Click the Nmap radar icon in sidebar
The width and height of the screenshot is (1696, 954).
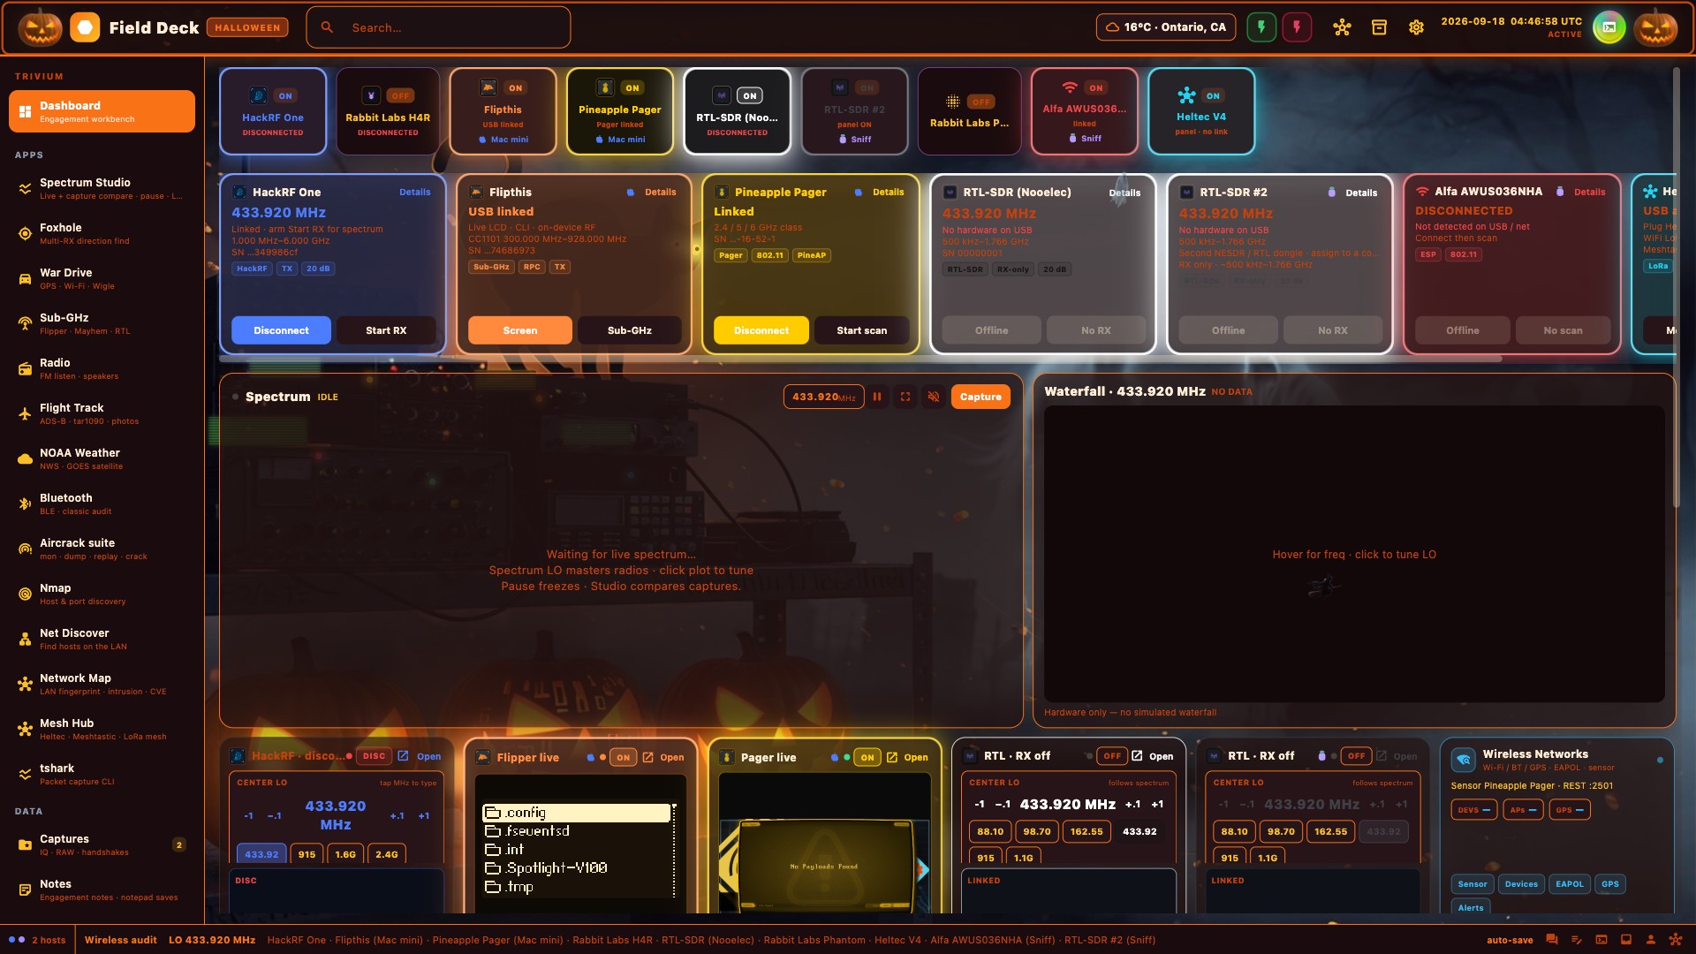(25, 594)
